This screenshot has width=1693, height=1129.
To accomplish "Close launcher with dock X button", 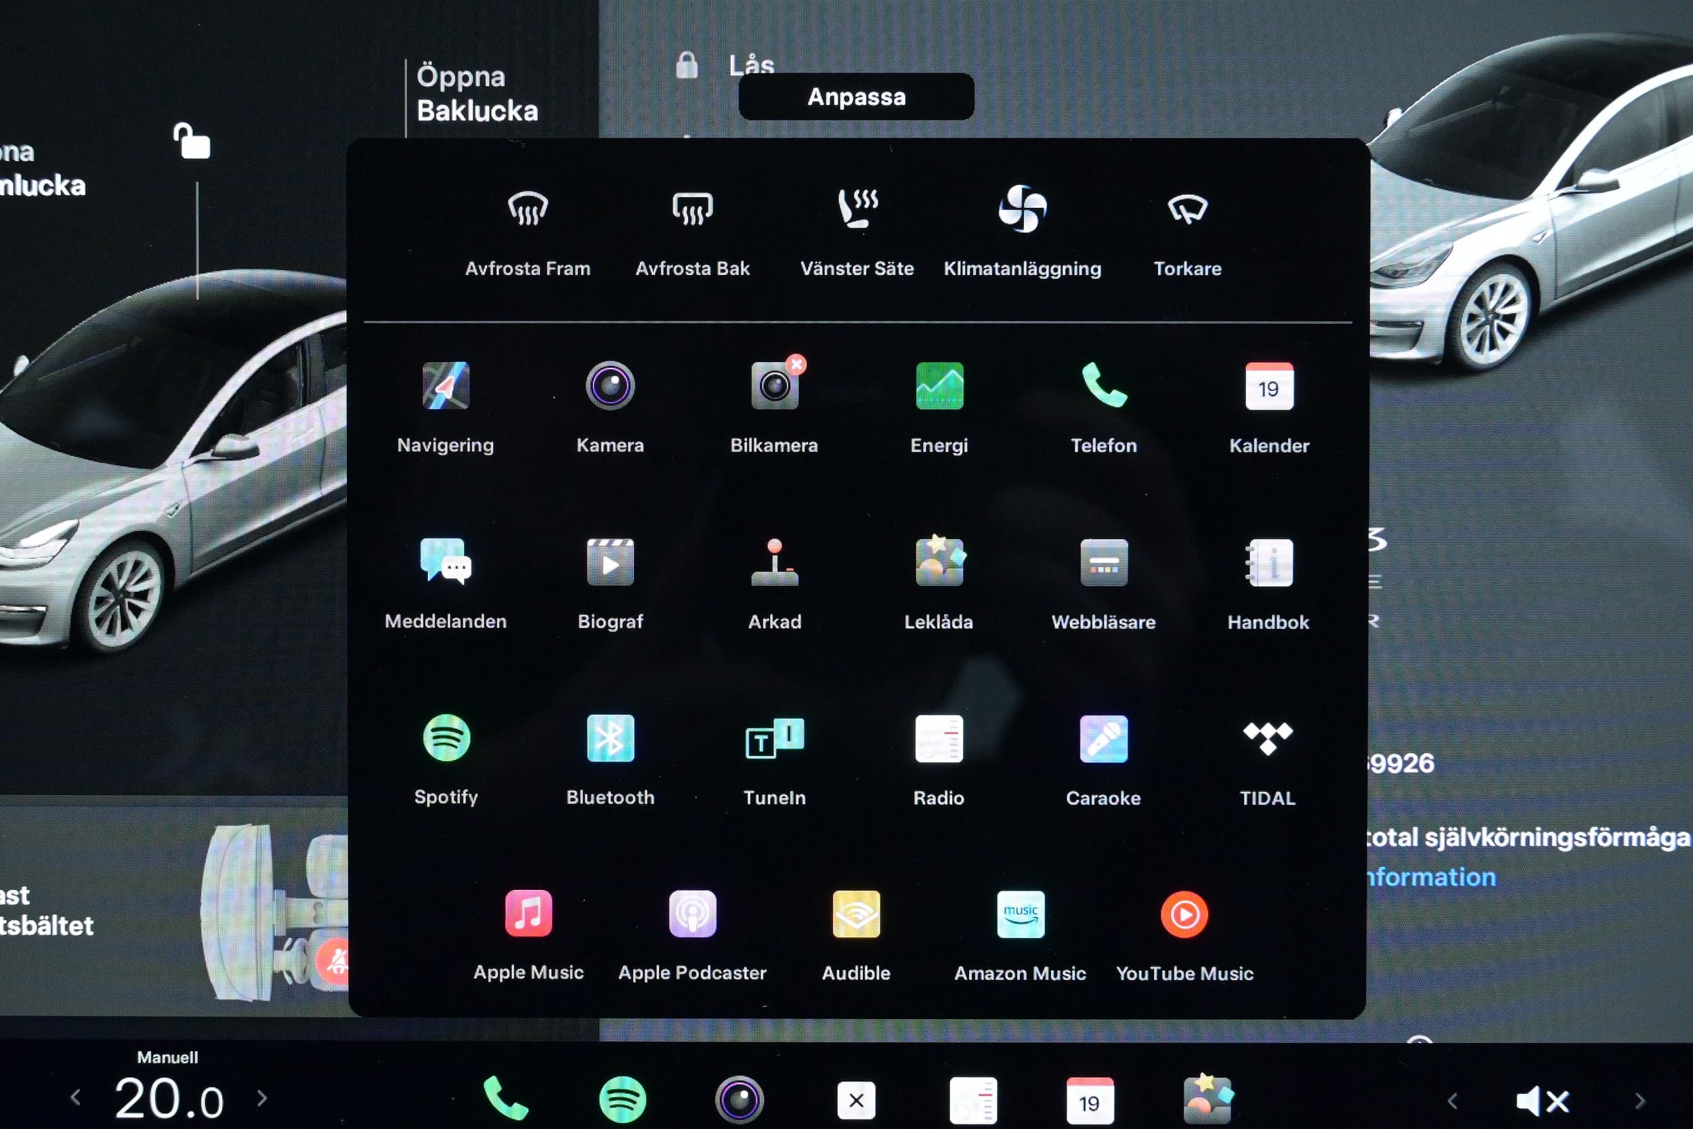I will point(857,1100).
